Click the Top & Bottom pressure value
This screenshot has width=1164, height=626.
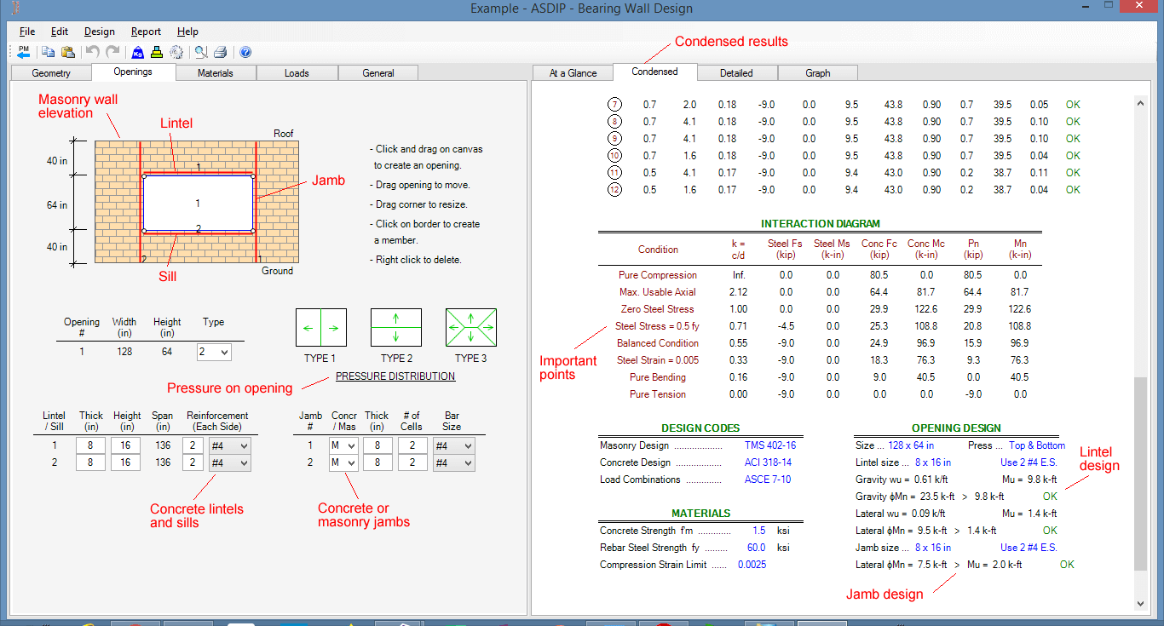1037,445
